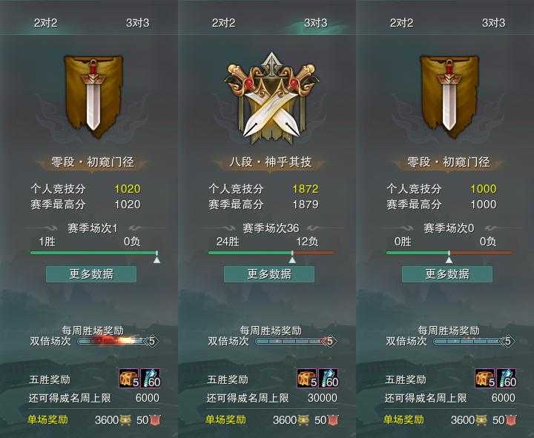Open 更多数据 in the right panel
Screen dimensions: 534x438
[447, 274]
